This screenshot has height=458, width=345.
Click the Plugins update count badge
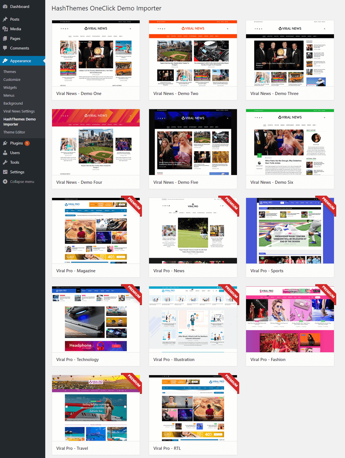(x=27, y=143)
